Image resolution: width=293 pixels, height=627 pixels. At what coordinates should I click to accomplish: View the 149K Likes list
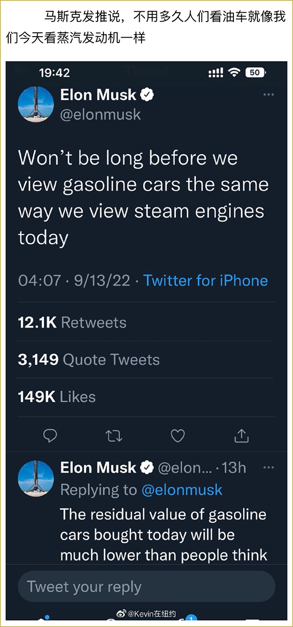pyautogui.click(x=57, y=396)
